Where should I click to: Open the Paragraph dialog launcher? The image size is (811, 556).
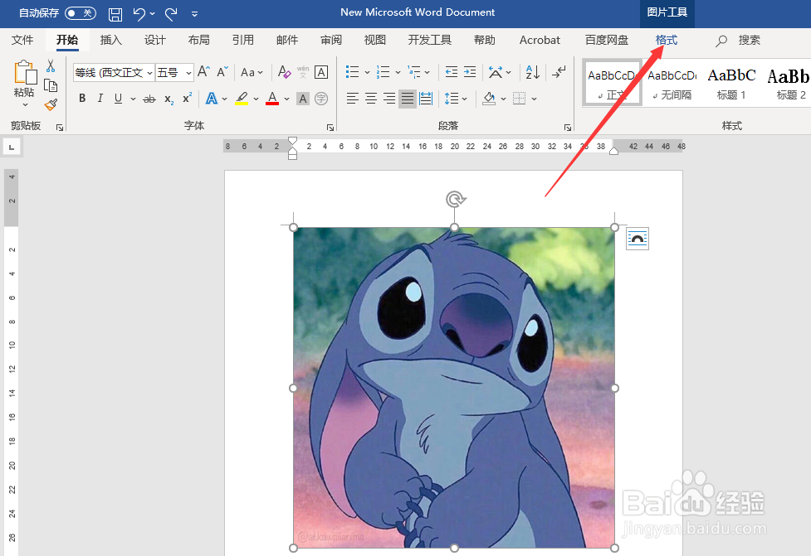pyautogui.click(x=568, y=128)
